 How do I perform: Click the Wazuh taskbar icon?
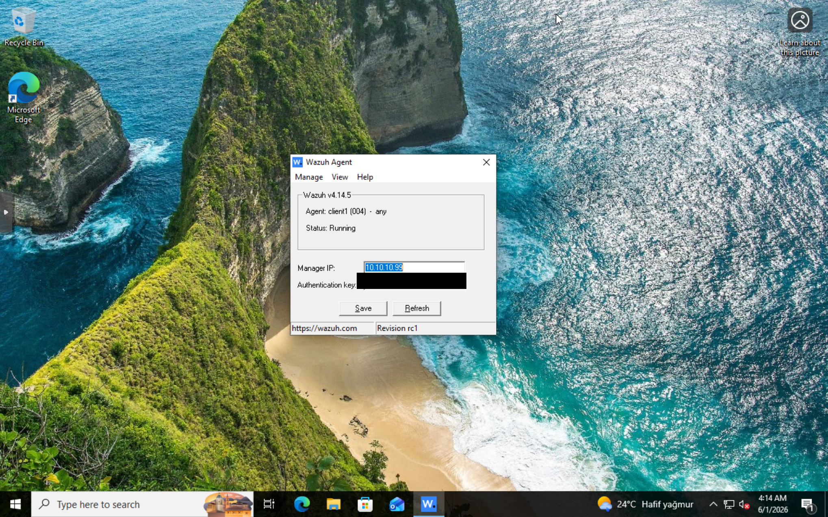tap(429, 504)
